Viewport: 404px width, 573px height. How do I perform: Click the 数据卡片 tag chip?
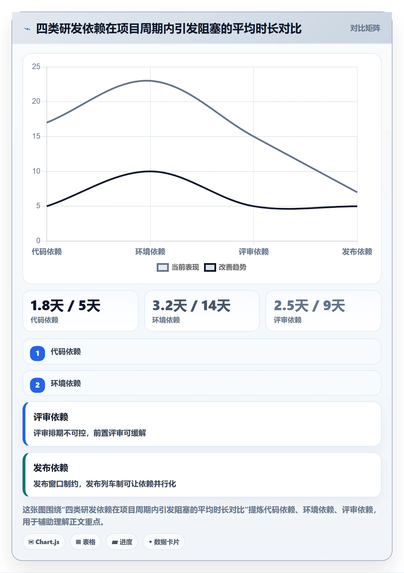pyautogui.click(x=164, y=542)
